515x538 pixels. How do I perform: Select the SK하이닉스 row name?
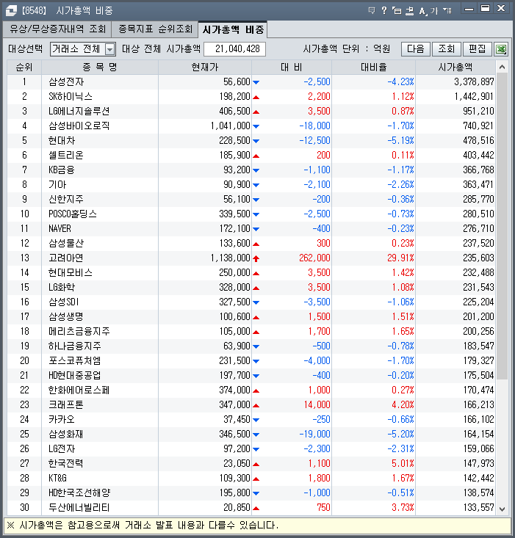coord(71,97)
